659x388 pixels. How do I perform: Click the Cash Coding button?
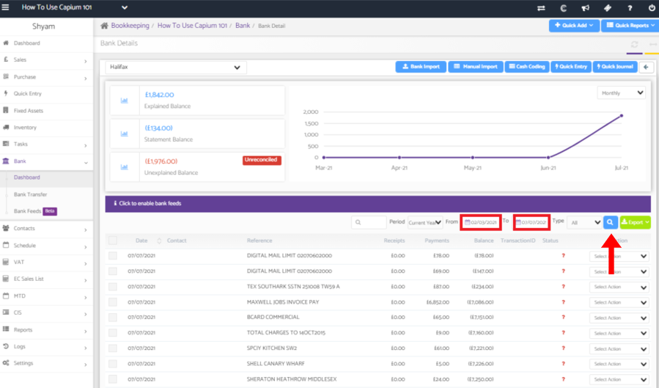pyautogui.click(x=527, y=67)
